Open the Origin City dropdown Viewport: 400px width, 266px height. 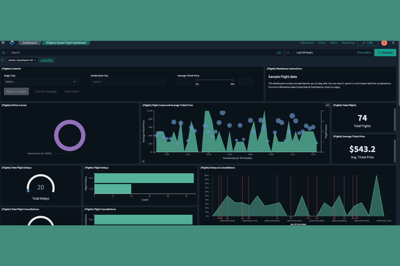pos(41,82)
